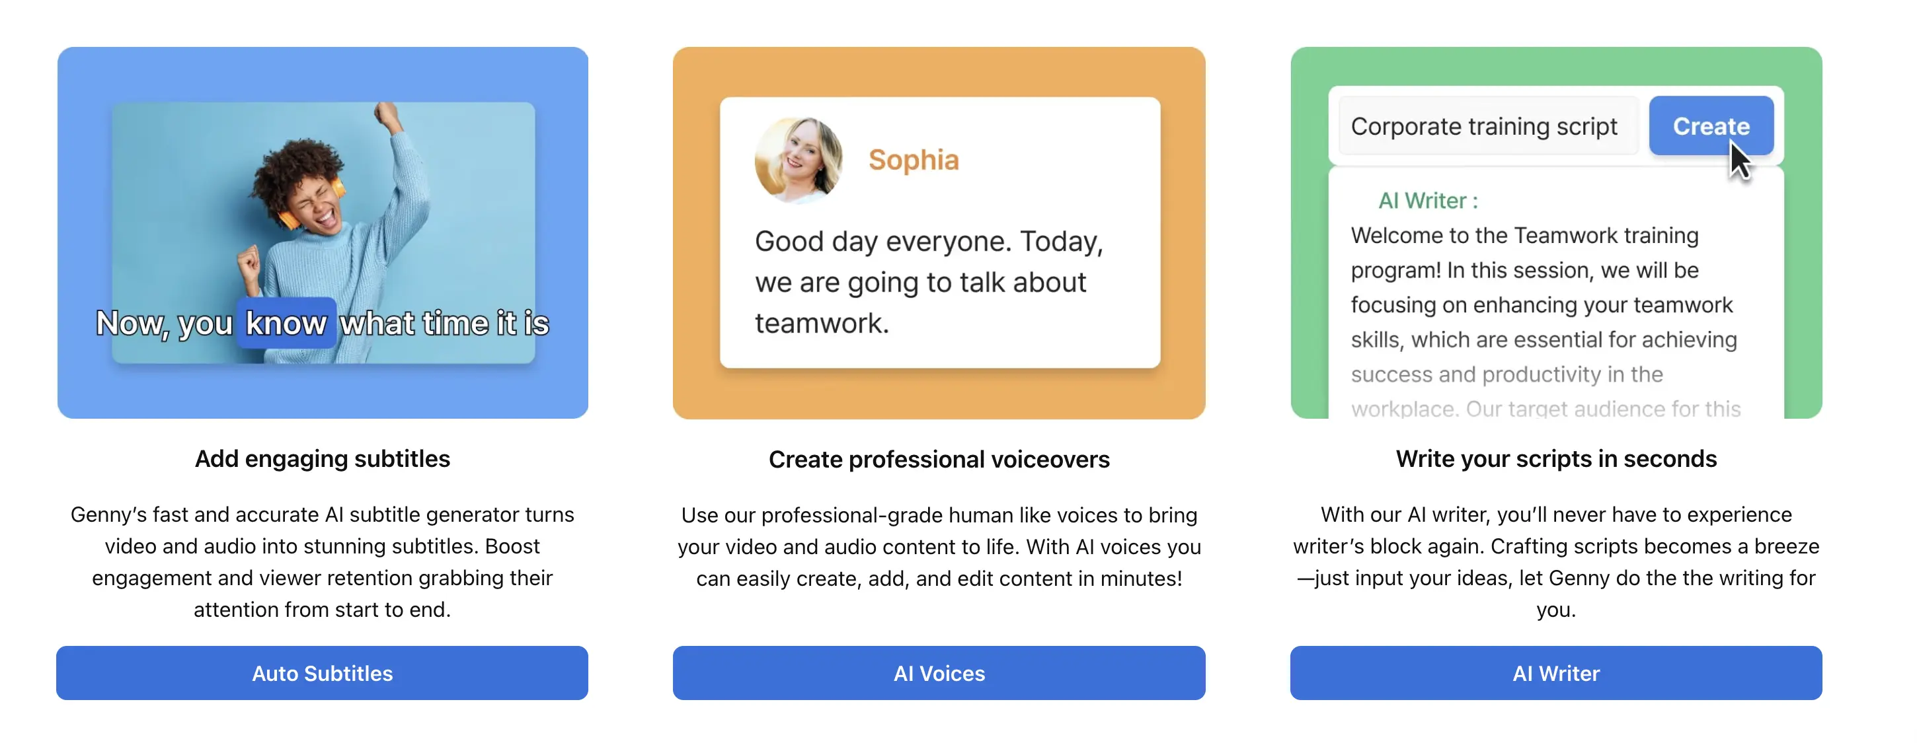Click the Auto Subtitles button
The height and width of the screenshot is (743, 1917).
(321, 673)
